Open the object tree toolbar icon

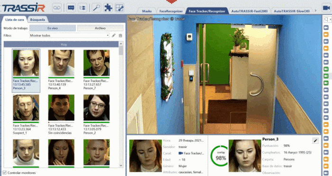pos(82,8)
